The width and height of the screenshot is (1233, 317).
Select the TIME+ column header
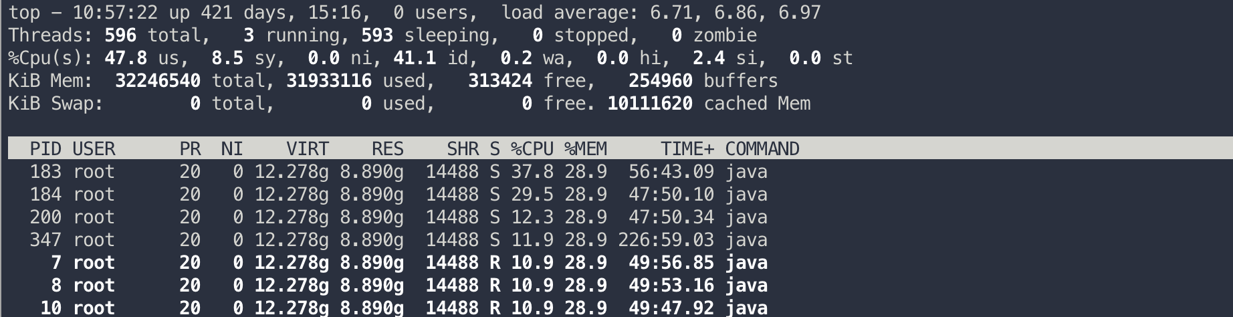click(x=687, y=148)
